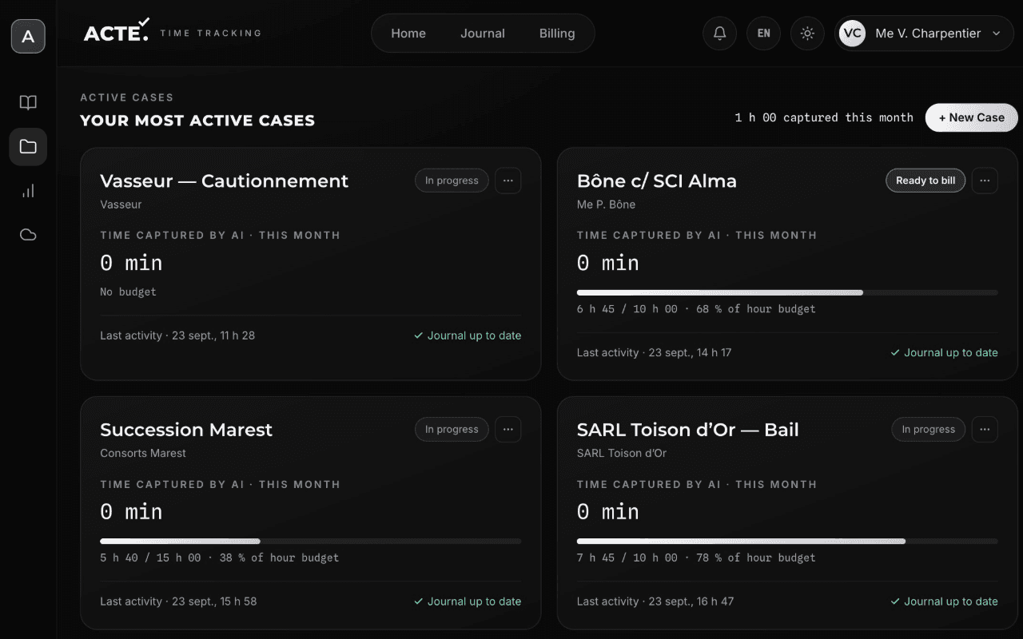This screenshot has height=639, width=1023.
Task: Click "Last activity · 23 sept., 15 h 58"
Action: (x=178, y=601)
